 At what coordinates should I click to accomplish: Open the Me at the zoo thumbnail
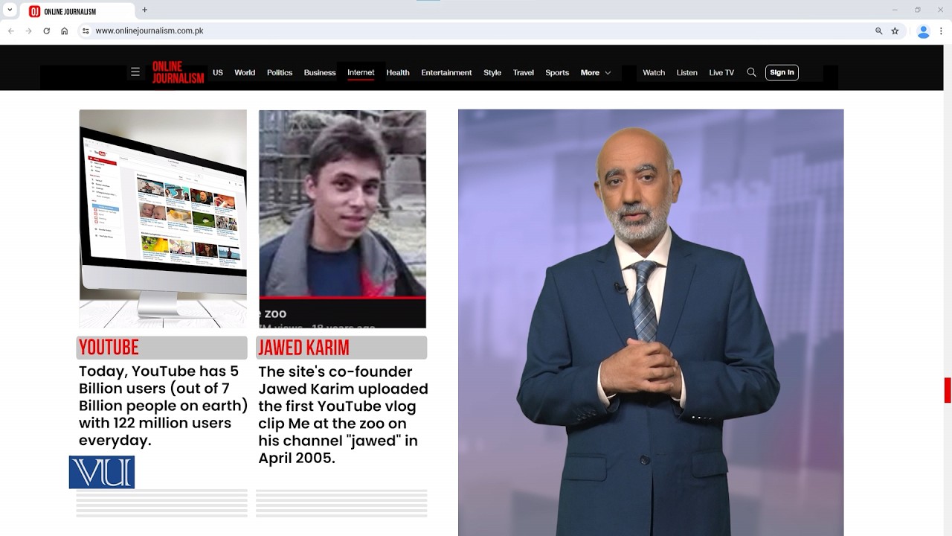(x=342, y=219)
